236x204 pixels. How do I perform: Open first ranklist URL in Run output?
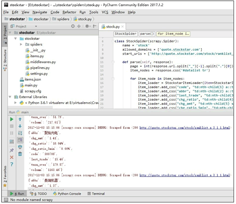click(x=185, y=128)
